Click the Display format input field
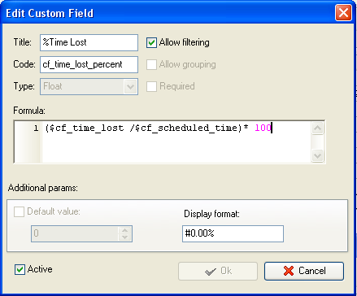This screenshot has height=296, width=357. tap(233, 233)
